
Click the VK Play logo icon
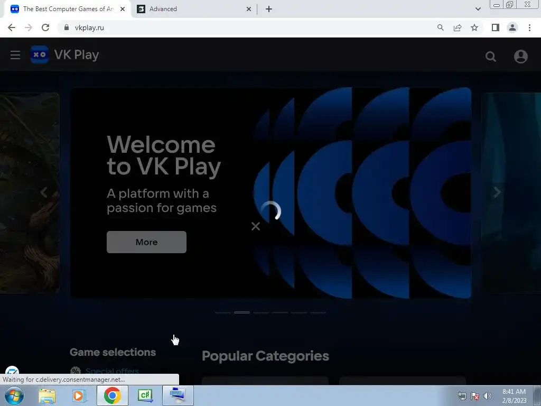click(x=39, y=54)
